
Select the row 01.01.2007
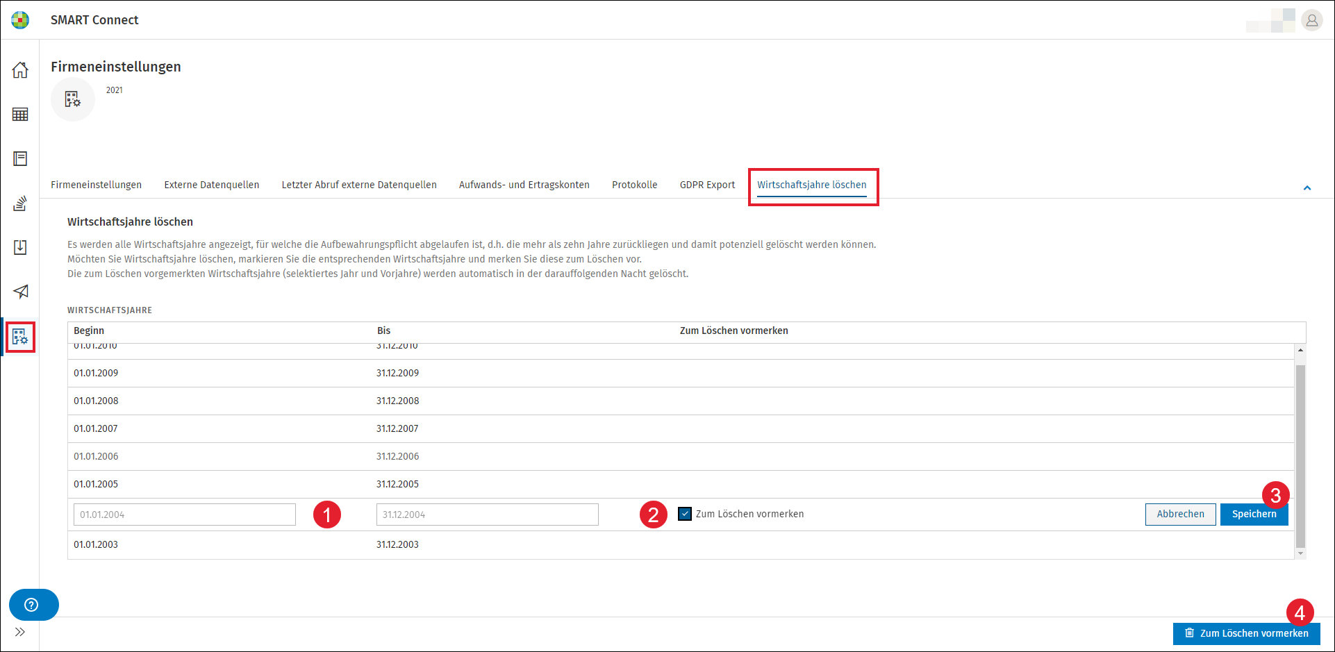click(x=681, y=428)
